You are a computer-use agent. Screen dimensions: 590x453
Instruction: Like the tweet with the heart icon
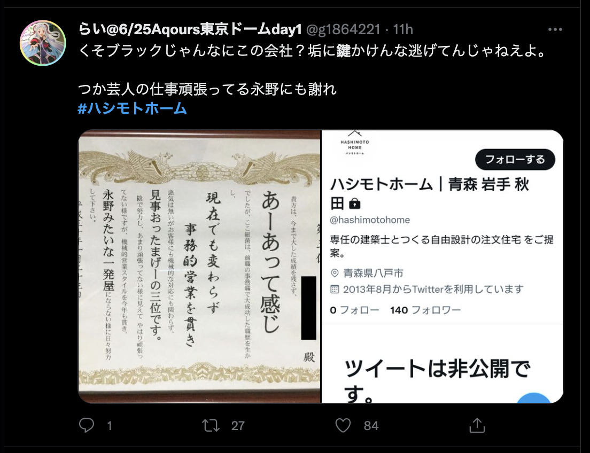pos(343,426)
